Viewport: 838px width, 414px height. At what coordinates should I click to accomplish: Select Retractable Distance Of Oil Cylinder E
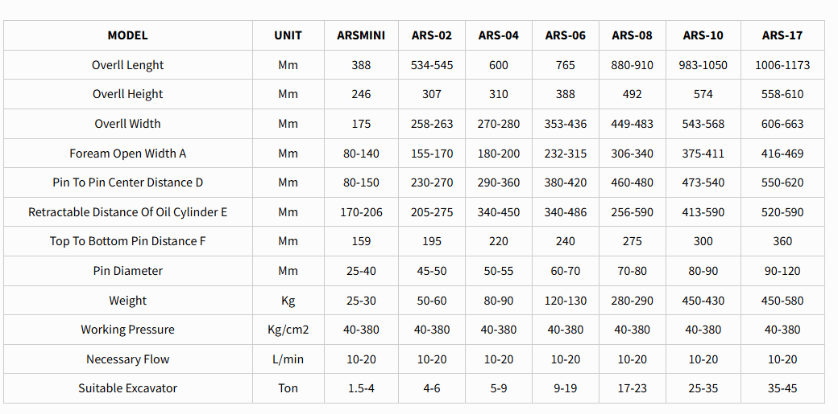[x=127, y=212]
